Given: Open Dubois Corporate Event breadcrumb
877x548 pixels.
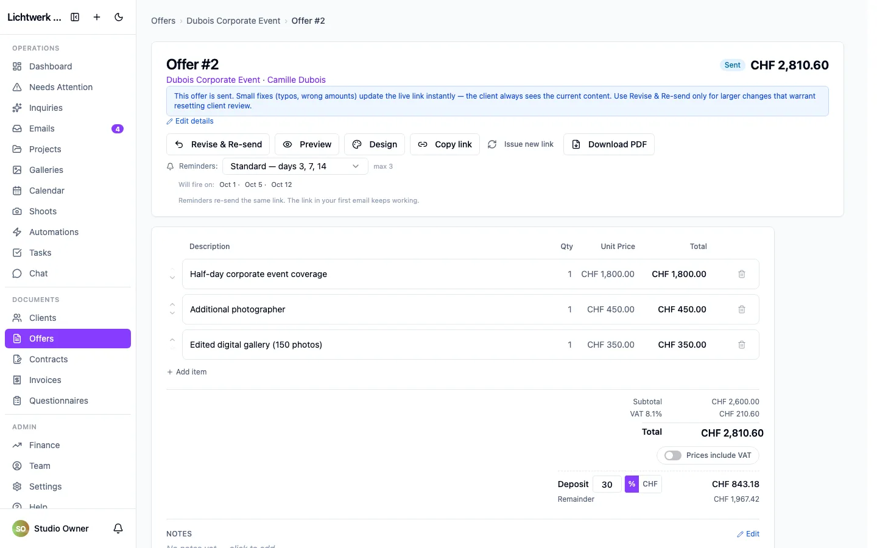Looking at the screenshot, I should pyautogui.click(x=233, y=21).
